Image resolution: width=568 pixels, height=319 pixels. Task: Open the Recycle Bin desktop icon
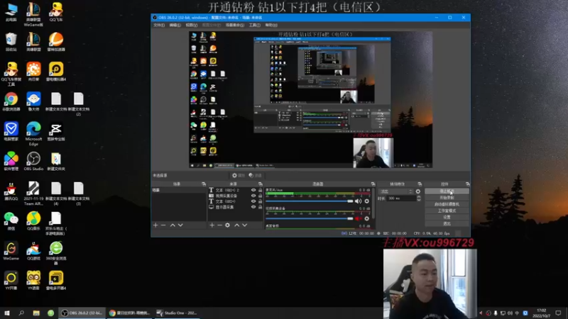coord(11,42)
